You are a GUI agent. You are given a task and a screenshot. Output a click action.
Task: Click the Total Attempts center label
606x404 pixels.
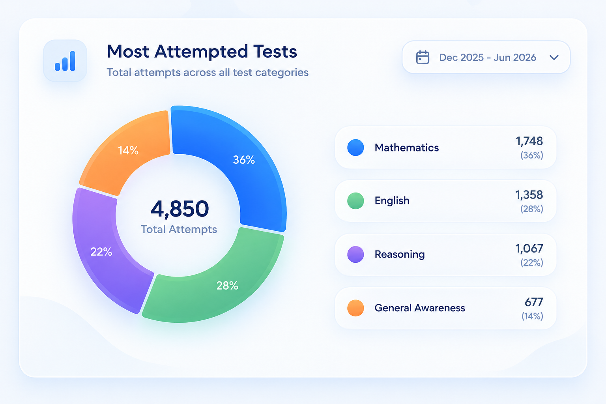[x=179, y=229]
